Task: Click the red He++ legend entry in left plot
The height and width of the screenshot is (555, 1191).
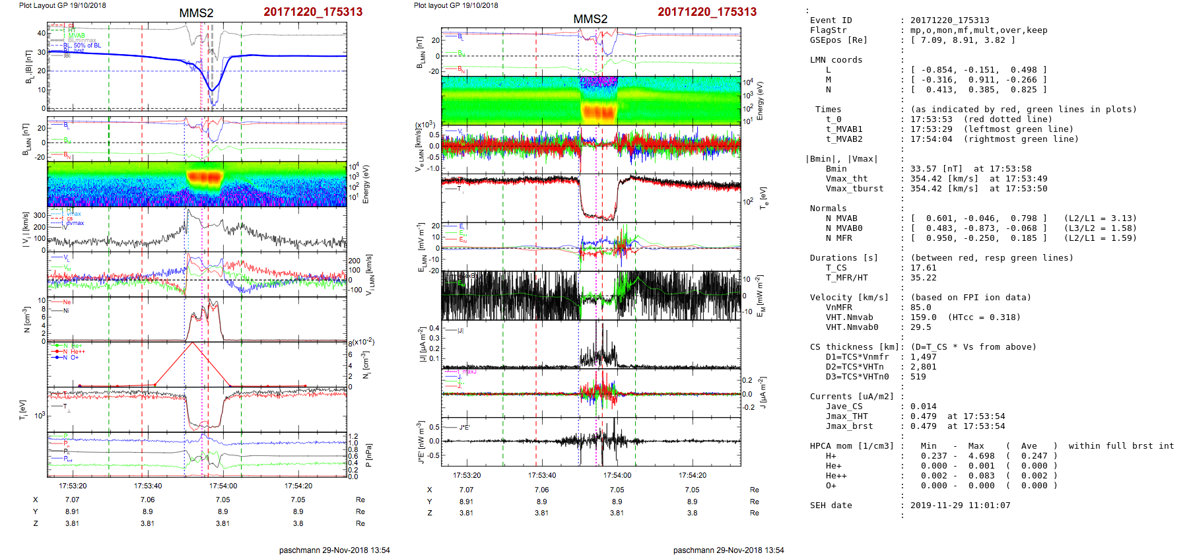Action: click(x=77, y=352)
